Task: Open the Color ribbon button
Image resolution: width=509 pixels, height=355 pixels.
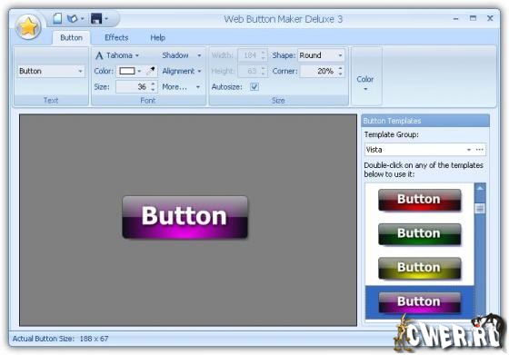Action: [x=364, y=83]
